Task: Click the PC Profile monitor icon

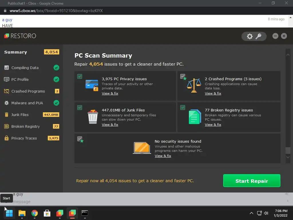Action: (x=7, y=79)
